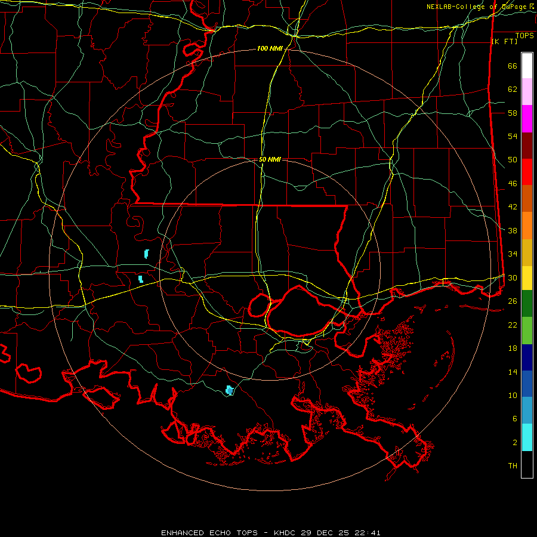Click the yellow 34 kft legend swatch
Viewport: 537px width, 537px height.
click(527, 278)
